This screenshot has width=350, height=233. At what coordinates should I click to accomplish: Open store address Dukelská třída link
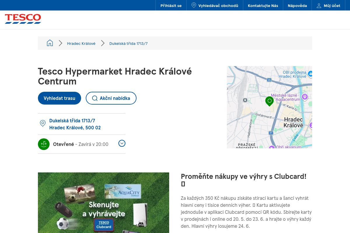pos(75,124)
